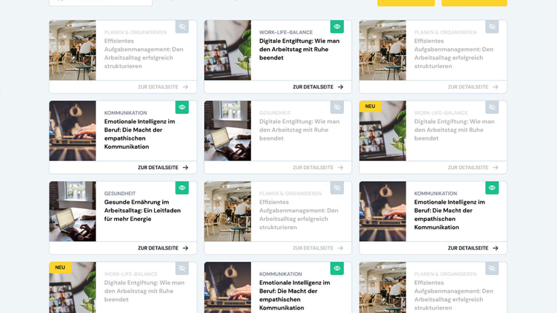Show the hidden Gesundheit Digitale Entgiftung card

click(337, 107)
